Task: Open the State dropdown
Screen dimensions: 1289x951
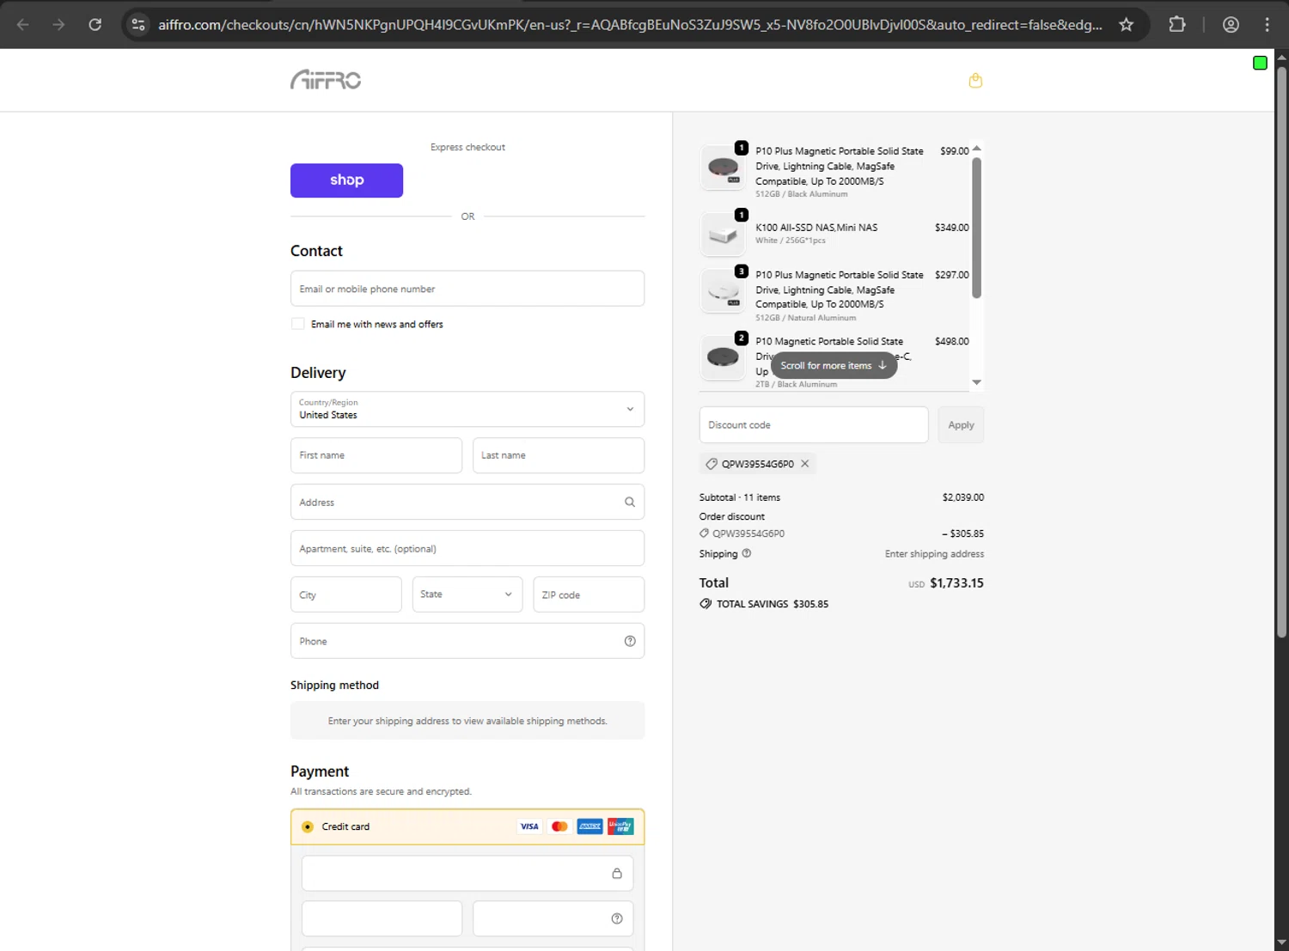Action: [467, 594]
